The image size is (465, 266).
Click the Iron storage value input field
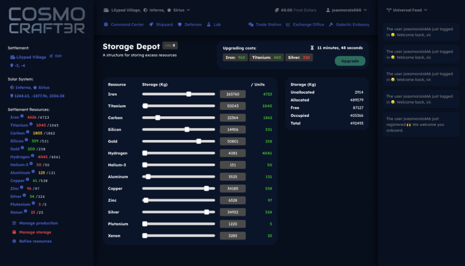[232, 94]
